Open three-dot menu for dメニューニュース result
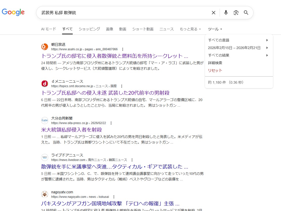The image size is (281, 211). 122,86
